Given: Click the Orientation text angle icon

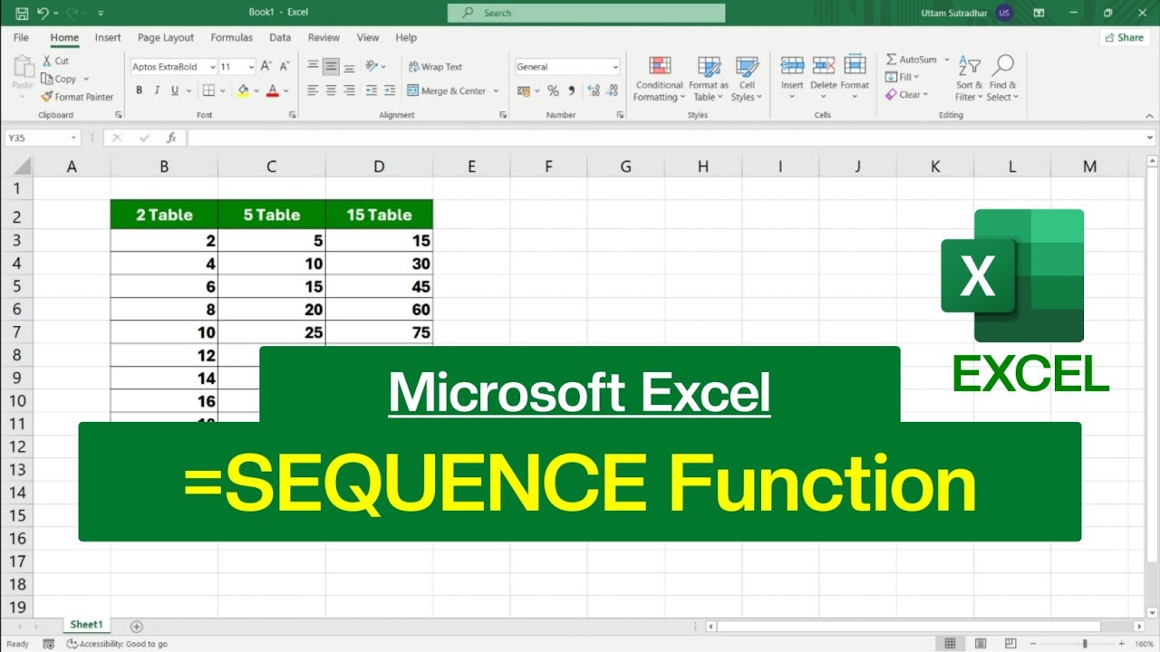Looking at the screenshot, I should click(372, 66).
